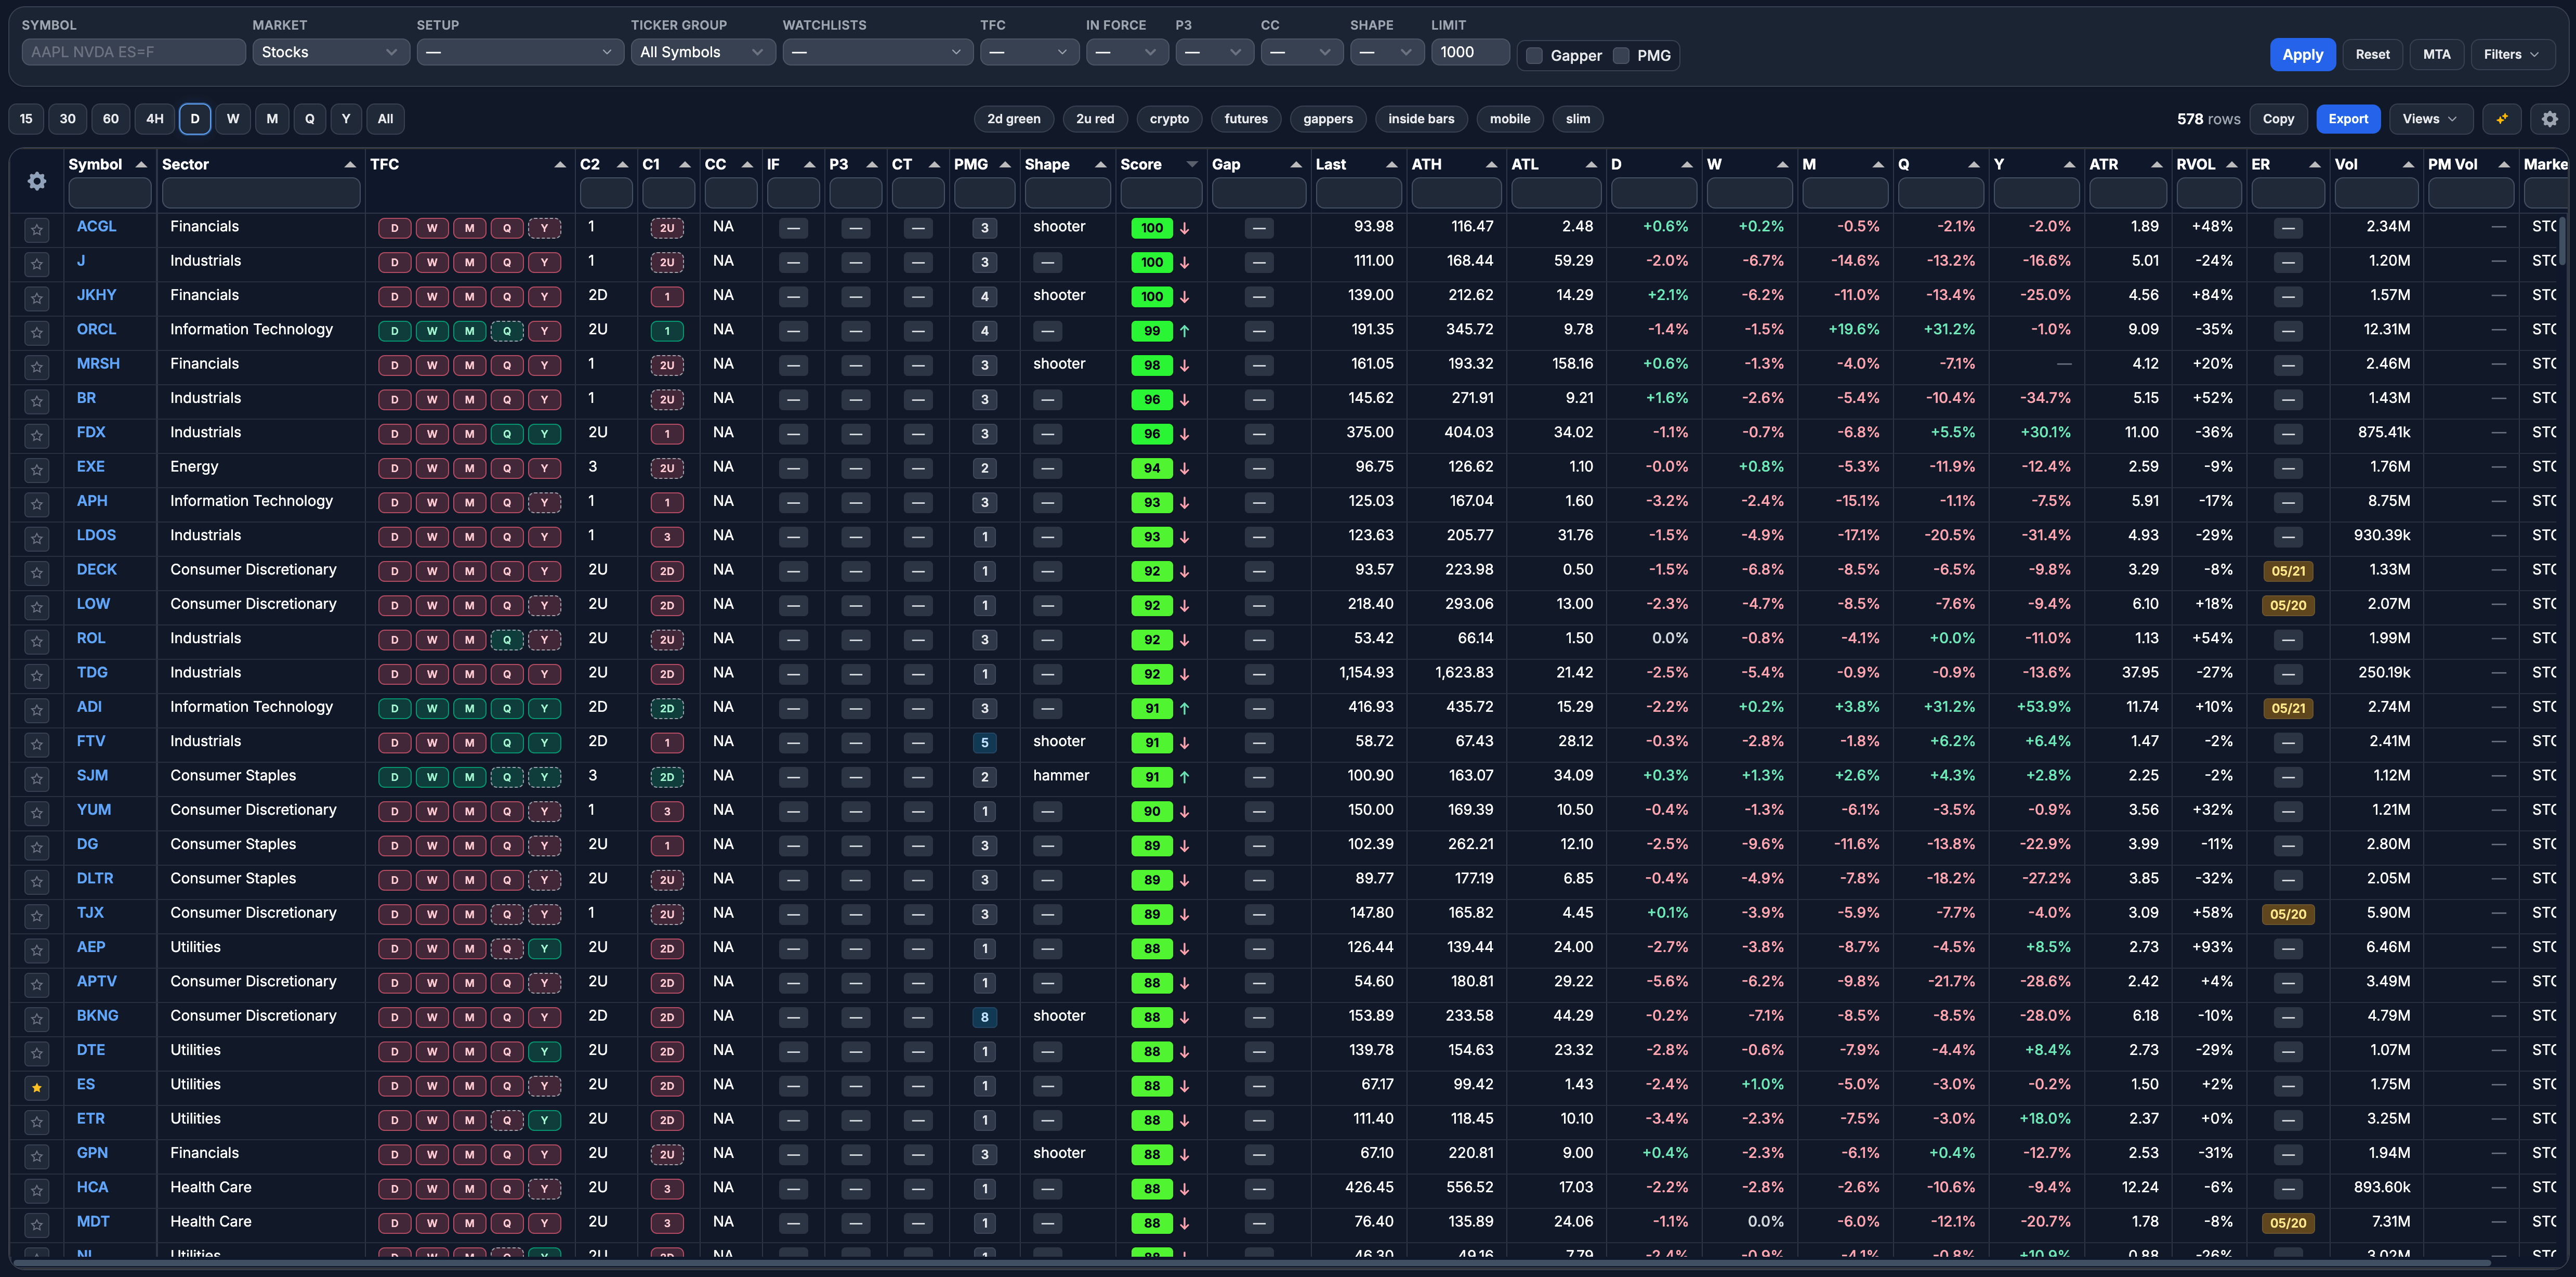The width and height of the screenshot is (2576, 1277).
Task: Select the W weekly timeframe tab
Action: click(232, 119)
